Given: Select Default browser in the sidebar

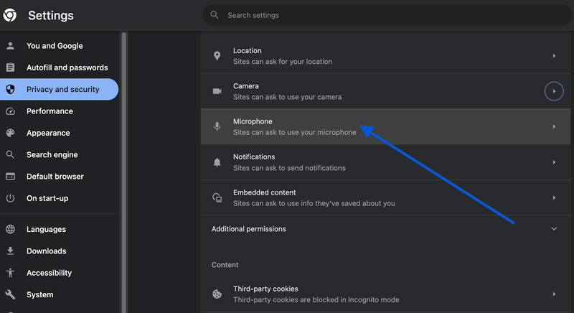Looking at the screenshot, I should 60,177.
